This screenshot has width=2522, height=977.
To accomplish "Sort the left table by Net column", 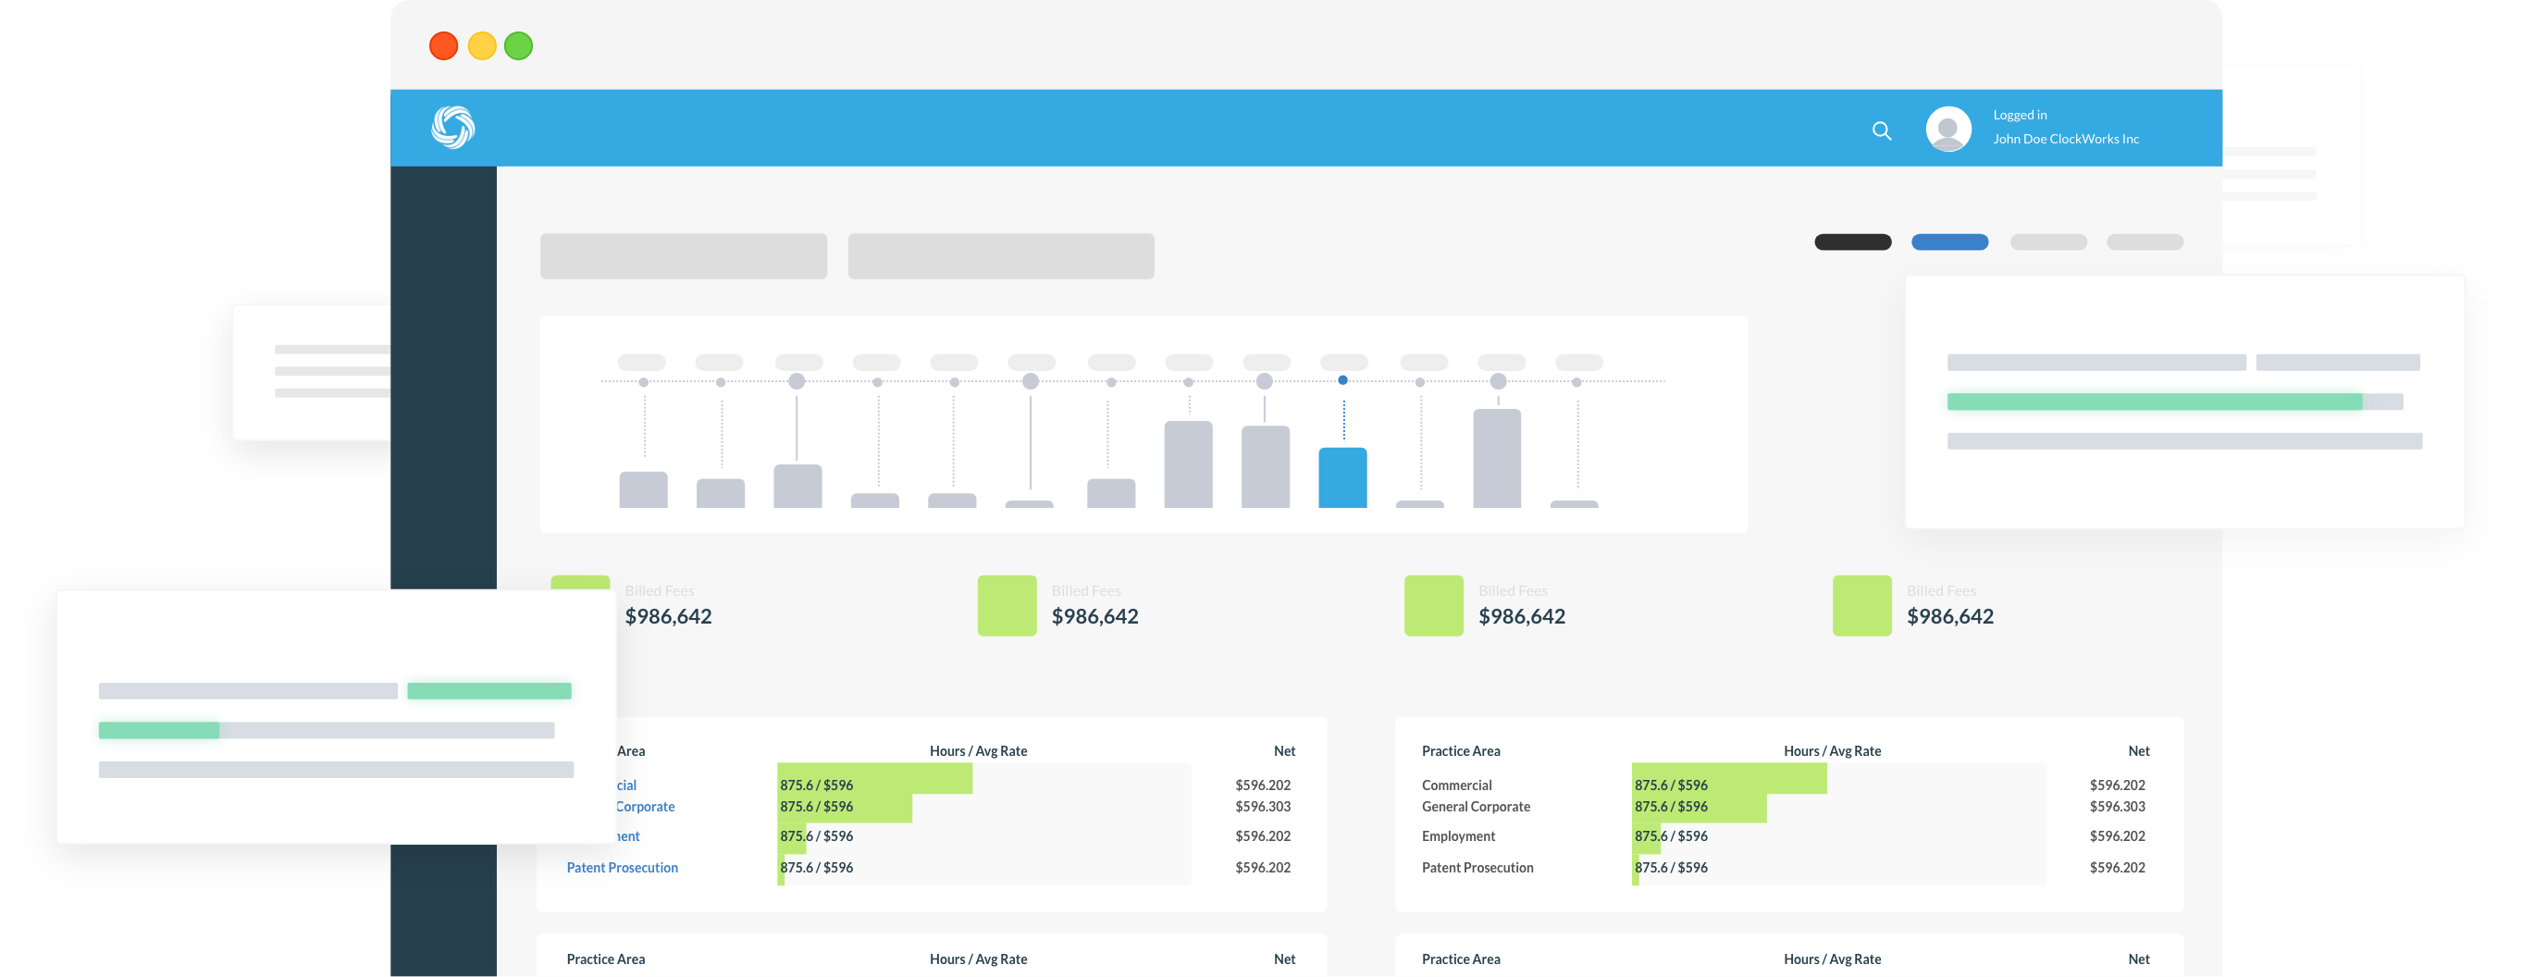I will coord(1284,750).
